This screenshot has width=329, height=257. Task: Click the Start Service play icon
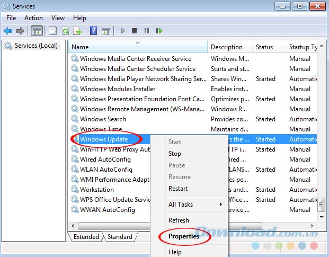pos(123,31)
